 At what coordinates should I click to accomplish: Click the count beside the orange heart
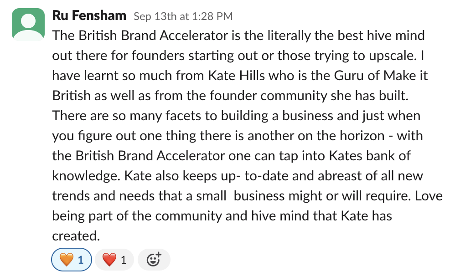click(x=81, y=260)
